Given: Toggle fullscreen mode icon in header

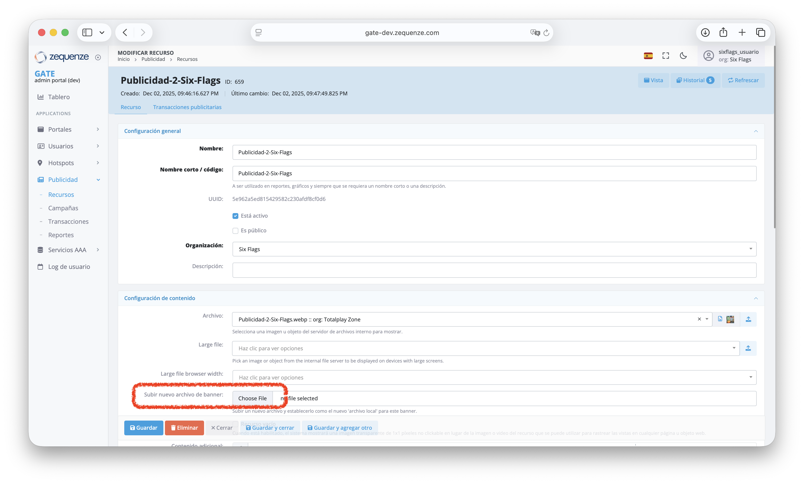Looking at the screenshot, I should 666,56.
